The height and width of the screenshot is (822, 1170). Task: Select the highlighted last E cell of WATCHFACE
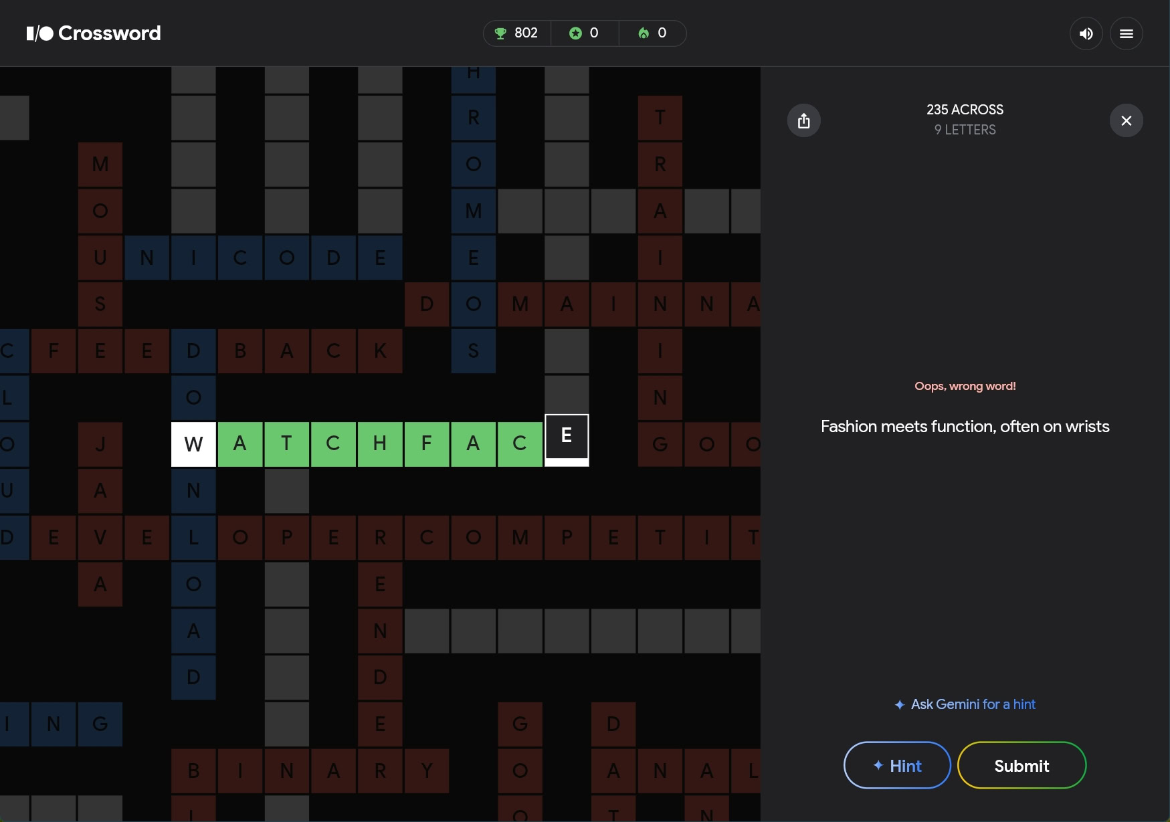(567, 439)
